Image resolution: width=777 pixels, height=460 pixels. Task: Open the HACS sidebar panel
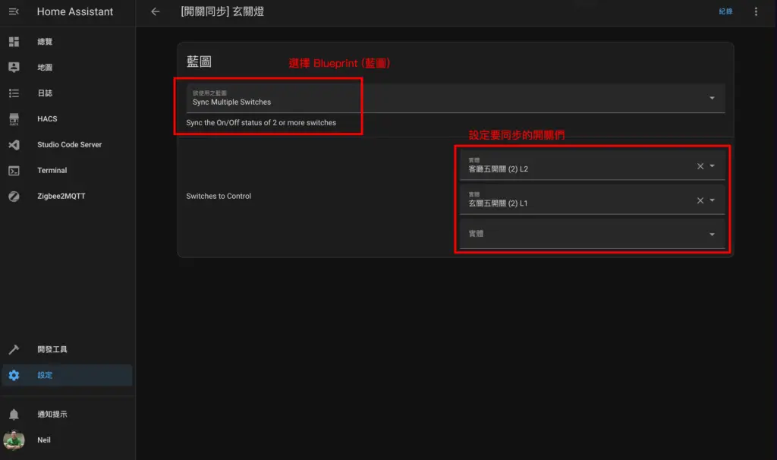46,118
